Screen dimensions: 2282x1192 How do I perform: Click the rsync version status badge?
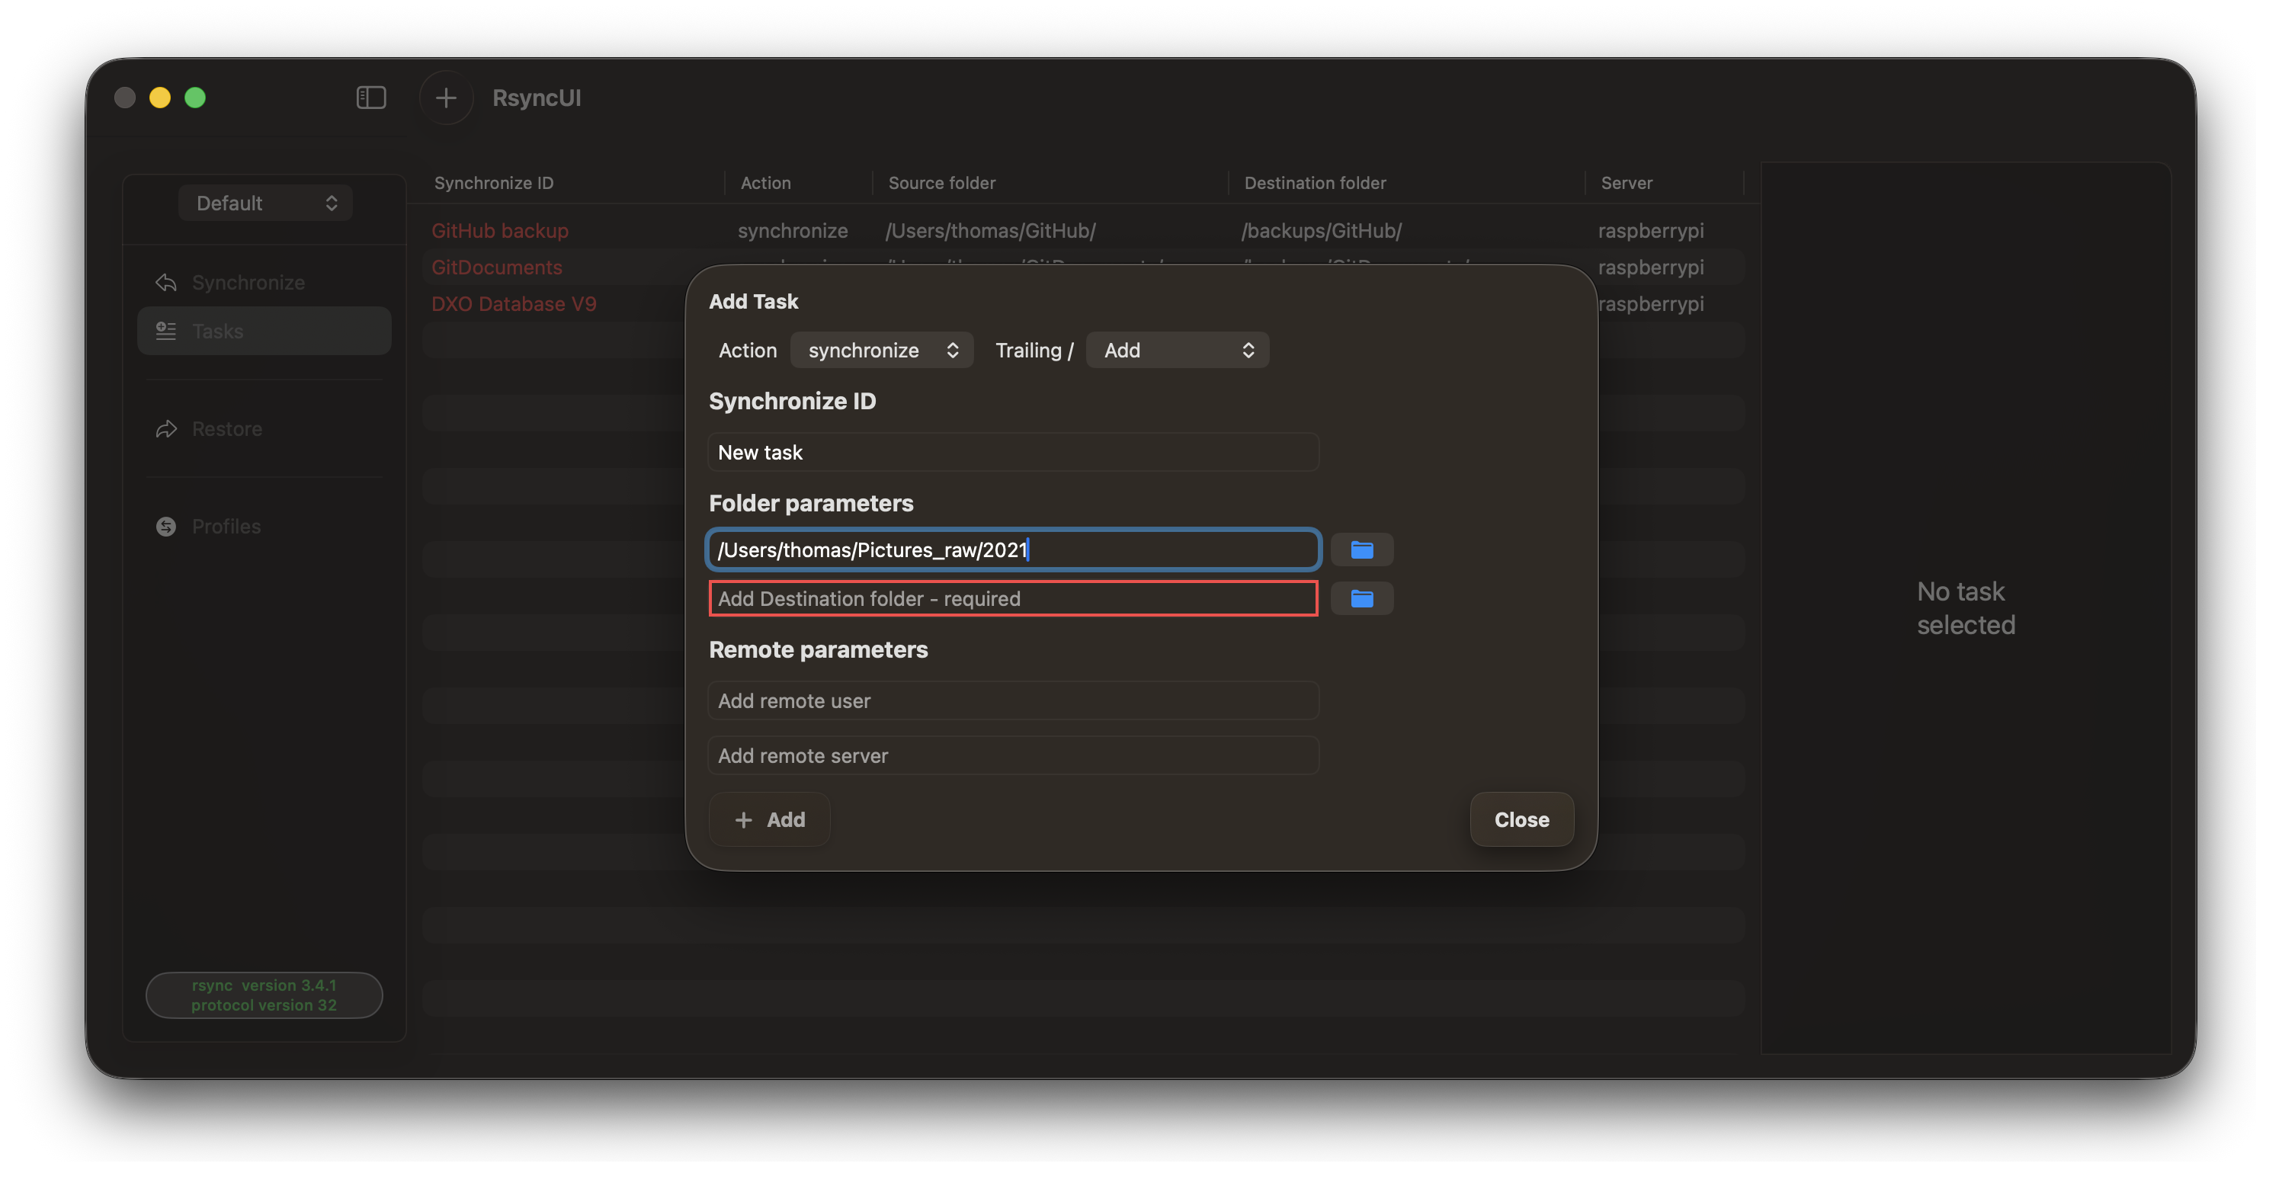tap(264, 995)
